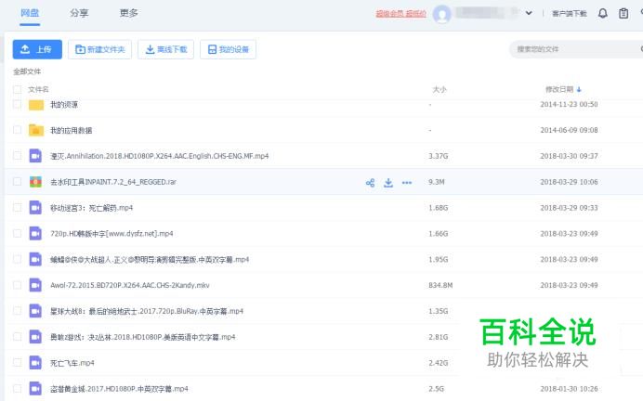The image size is (643, 401).
Task: Open Awol-72.2015.BD720P mkv file name
Action: (x=129, y=286)
